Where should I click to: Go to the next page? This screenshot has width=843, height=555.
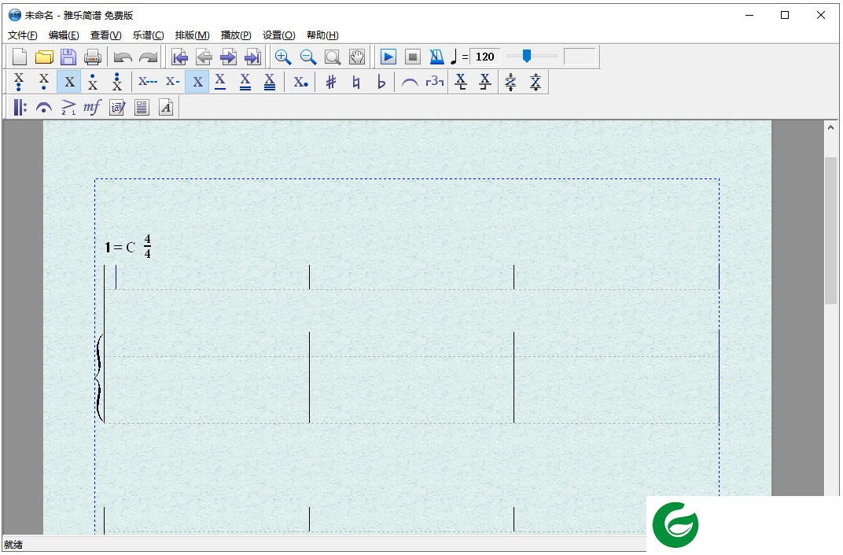click(228, 57)
